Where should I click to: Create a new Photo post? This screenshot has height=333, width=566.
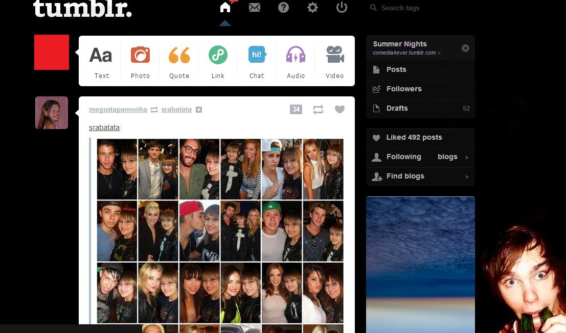pos(141,62)
